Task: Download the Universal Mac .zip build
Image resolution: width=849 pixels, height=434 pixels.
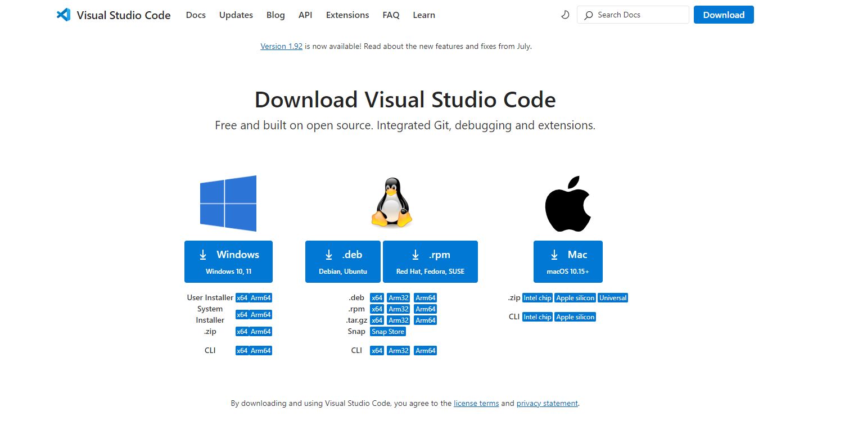Action: point(612,297)
